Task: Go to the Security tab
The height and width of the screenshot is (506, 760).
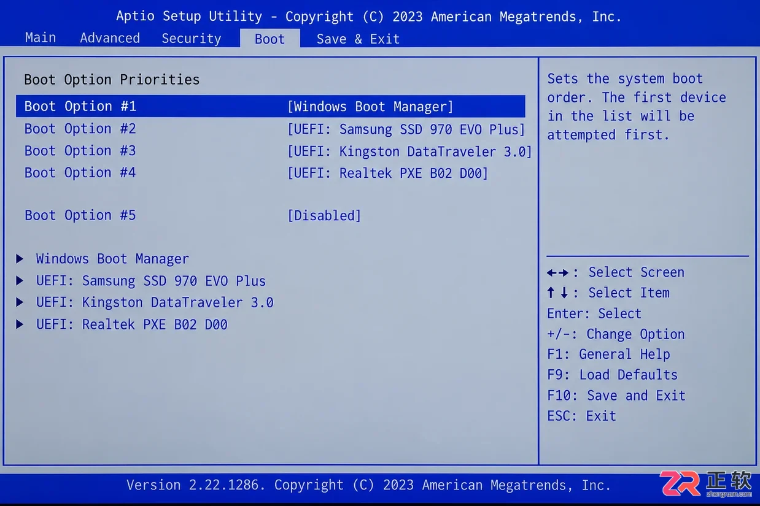Action: [191, 39]
